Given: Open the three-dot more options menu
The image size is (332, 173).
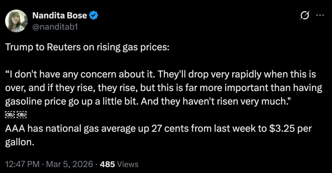Looking at the screenshot, I should [320, 16].
